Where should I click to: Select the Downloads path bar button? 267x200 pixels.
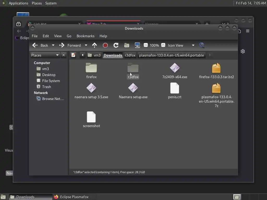point(113,55)
